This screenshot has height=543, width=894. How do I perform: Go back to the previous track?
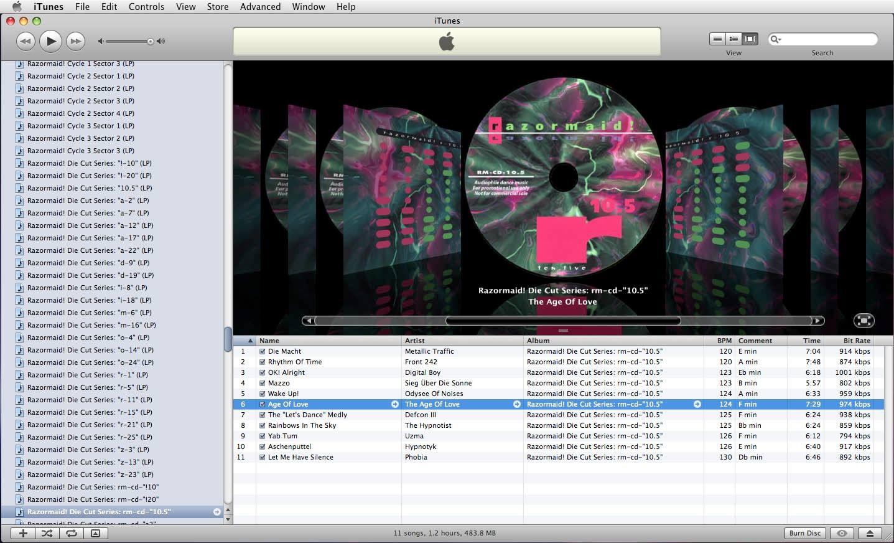pyautogui.click(x=26, y=41)
